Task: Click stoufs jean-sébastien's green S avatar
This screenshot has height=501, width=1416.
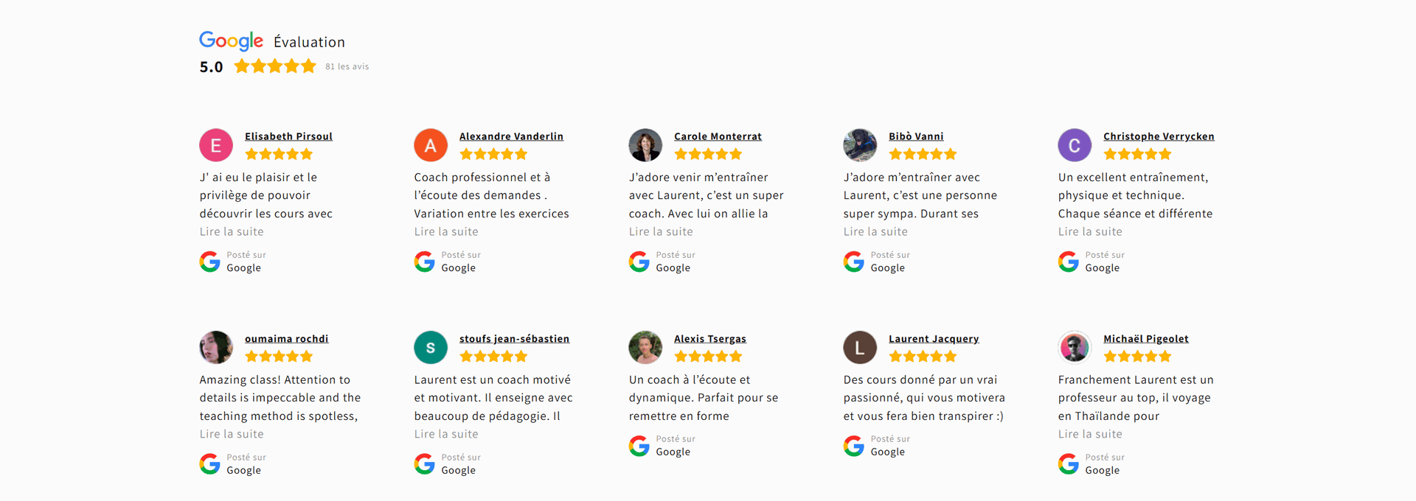Action: (431, 348)
